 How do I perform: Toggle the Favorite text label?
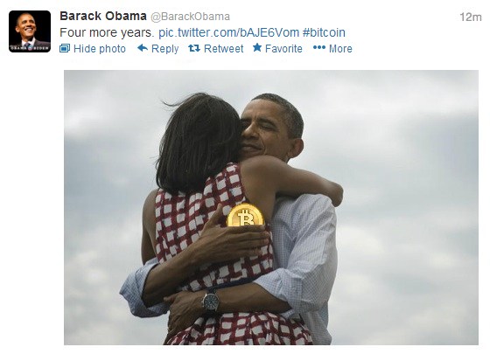coord(283,49)
